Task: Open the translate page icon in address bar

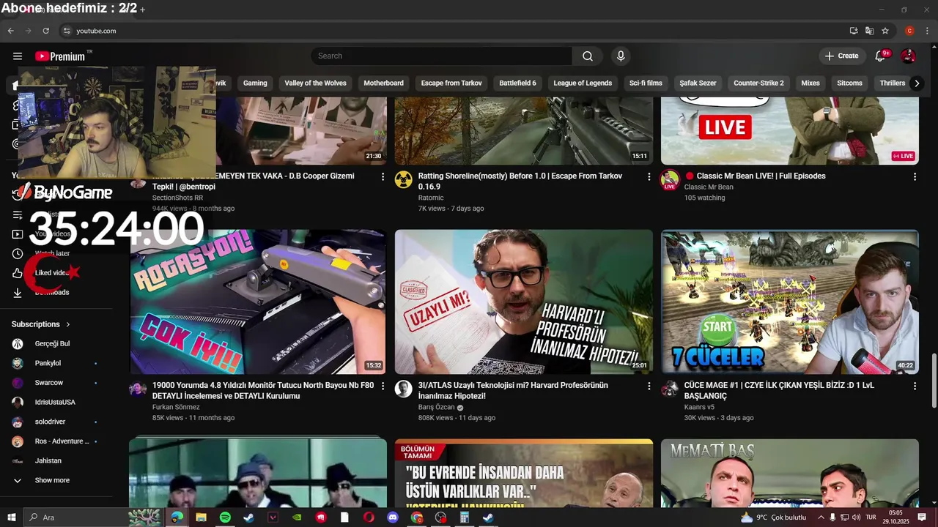Action: (869, 31)
